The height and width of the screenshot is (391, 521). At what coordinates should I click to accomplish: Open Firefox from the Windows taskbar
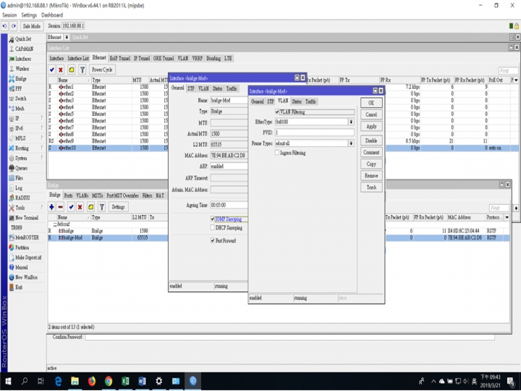click(92, 381)
